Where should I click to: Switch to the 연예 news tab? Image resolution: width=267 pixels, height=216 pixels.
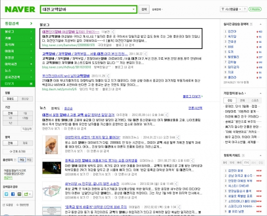242,100
